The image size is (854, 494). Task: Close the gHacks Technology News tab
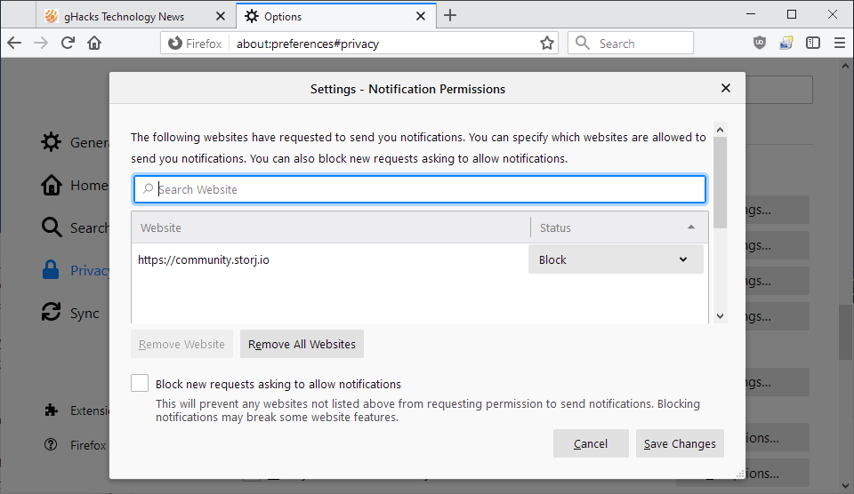coord(221,16)
